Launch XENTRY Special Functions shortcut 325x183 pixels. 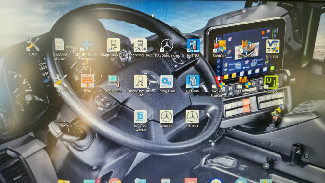[x=87, y=45]
